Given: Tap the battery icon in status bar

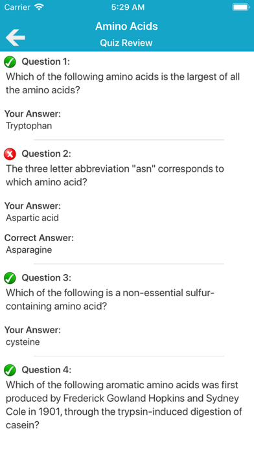Looking at the screenshot, I should click(241, 7).
